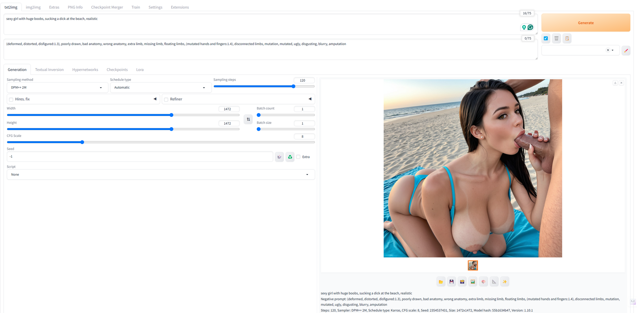Screen dimensions: 637x313
Task: Click into the Seed input field
Action: [140, 156]
